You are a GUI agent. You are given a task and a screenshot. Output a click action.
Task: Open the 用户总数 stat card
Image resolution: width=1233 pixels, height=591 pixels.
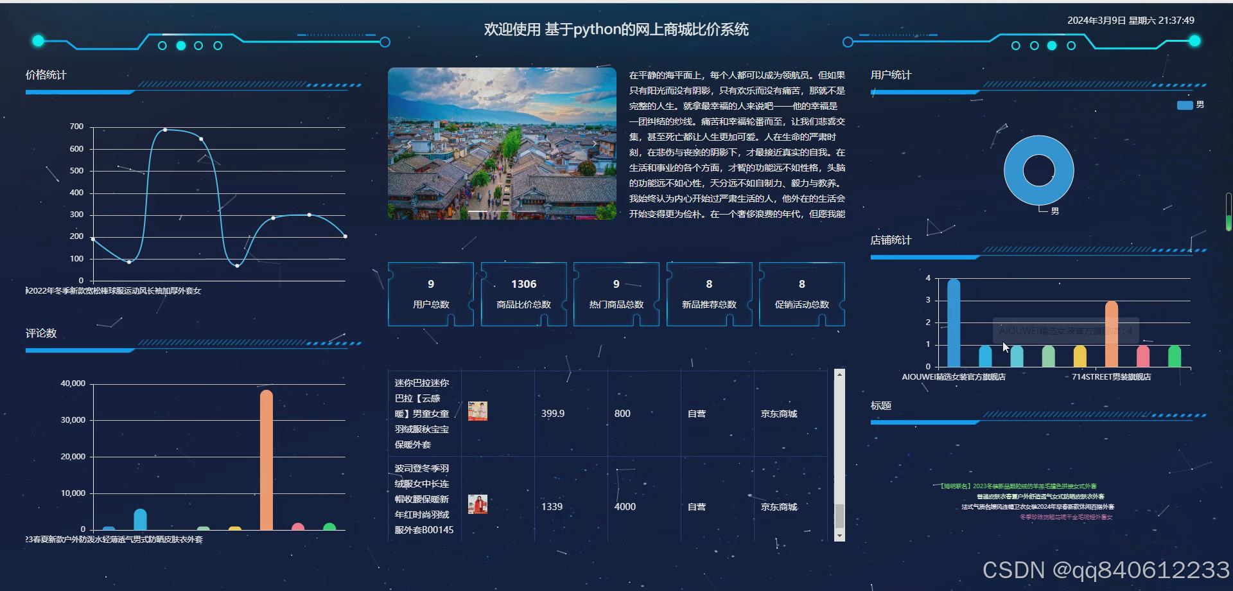(431, 294)
